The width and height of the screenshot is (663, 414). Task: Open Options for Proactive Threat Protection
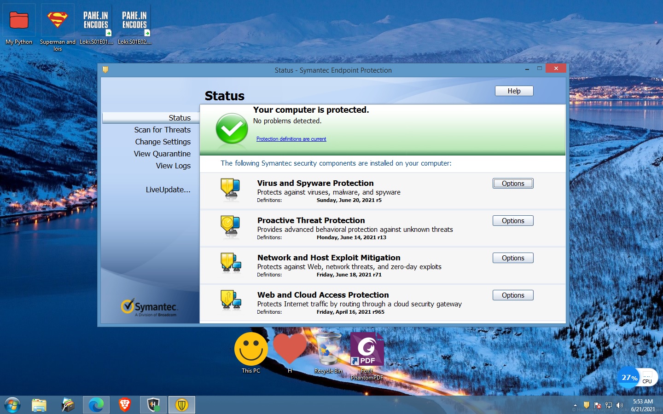[513, 221]
